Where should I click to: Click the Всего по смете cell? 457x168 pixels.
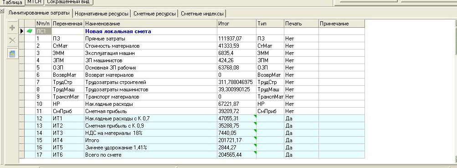click(x=150, y=155)
